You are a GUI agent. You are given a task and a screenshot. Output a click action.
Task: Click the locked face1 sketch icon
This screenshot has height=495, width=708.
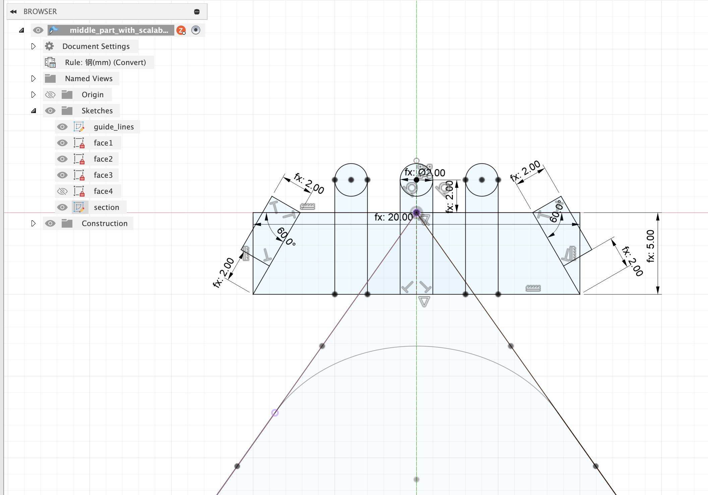coord(79,143)
